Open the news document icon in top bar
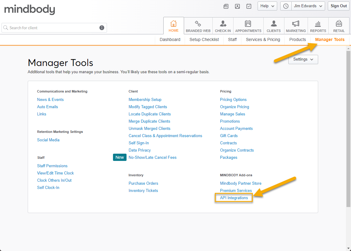This screenshot has height=251, width=351. [226, 6]
